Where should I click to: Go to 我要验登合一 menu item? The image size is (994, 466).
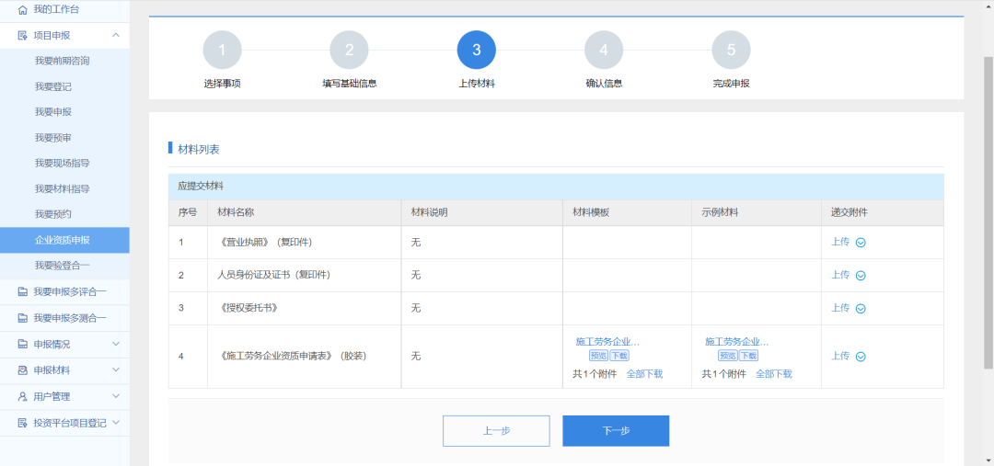(x=62, y=266)
